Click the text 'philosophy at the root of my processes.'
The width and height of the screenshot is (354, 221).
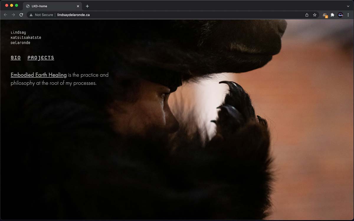click(53, 83)
